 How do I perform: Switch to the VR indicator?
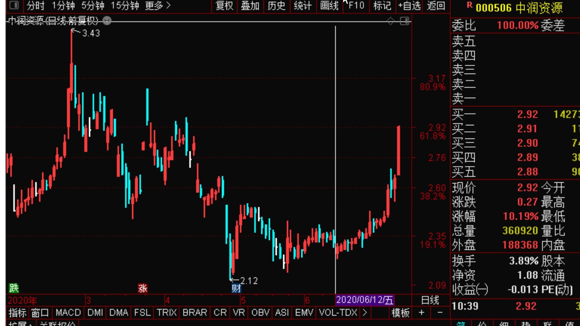click(x=239, y=312)
